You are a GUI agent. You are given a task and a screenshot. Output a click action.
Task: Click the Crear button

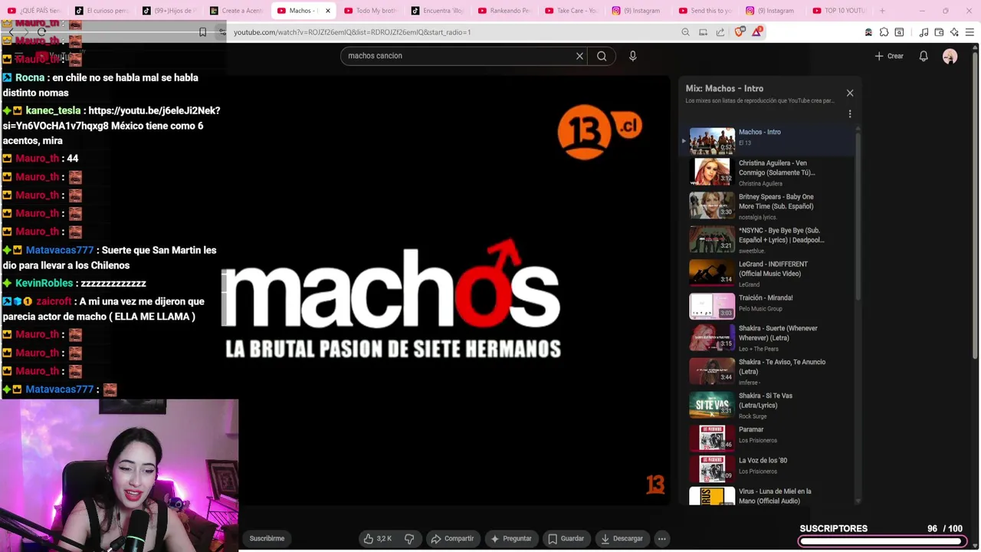pos(889,56)
